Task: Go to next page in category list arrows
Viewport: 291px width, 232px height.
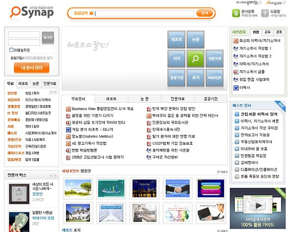Action: 55,92
